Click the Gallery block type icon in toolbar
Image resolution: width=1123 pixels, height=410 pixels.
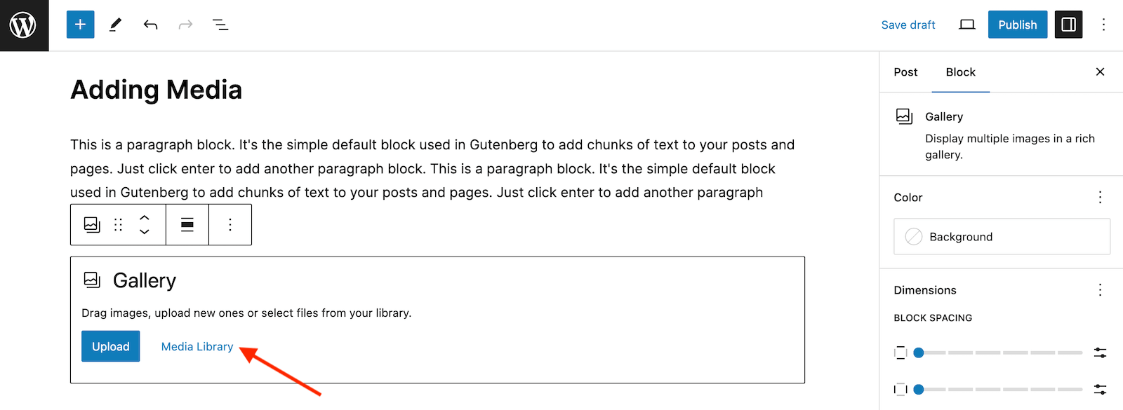(92, 224)
